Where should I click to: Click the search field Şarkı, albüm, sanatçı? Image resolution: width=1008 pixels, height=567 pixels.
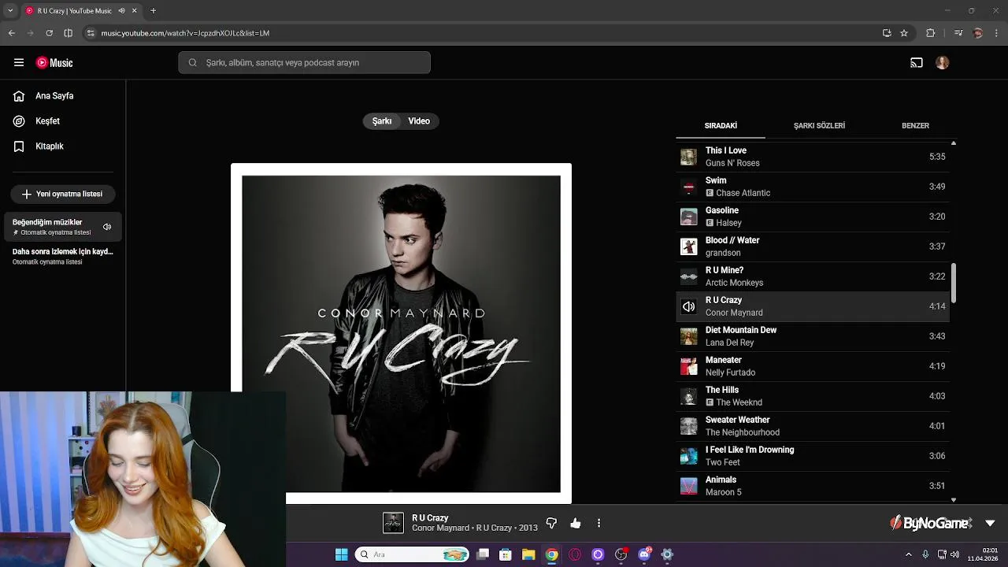(304, 63)
